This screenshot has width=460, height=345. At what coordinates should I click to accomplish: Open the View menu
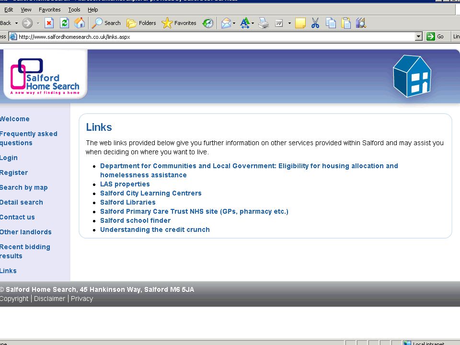click(26, 10)
